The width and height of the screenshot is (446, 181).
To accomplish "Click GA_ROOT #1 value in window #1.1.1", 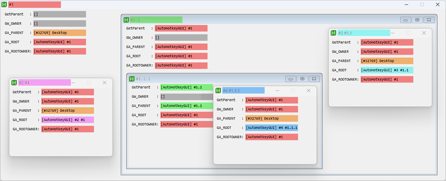I will [x=187, y=115].
